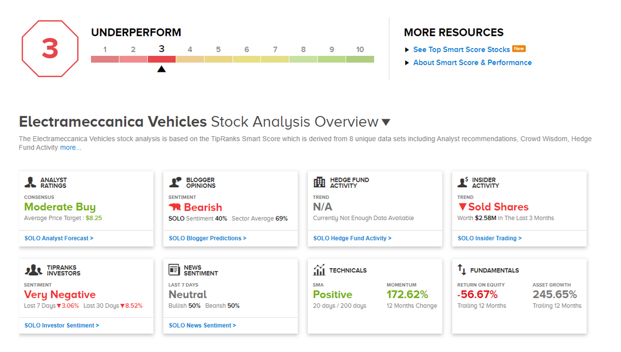621x352 pixels.
Task: Click the News Sentiment newspaper icon
Action: [x=174, y=270]
